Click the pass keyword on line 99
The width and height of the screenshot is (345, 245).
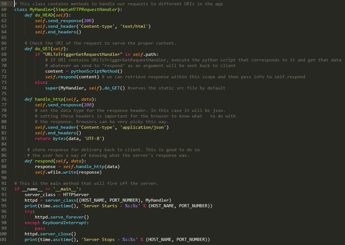(x=40, y=228)
